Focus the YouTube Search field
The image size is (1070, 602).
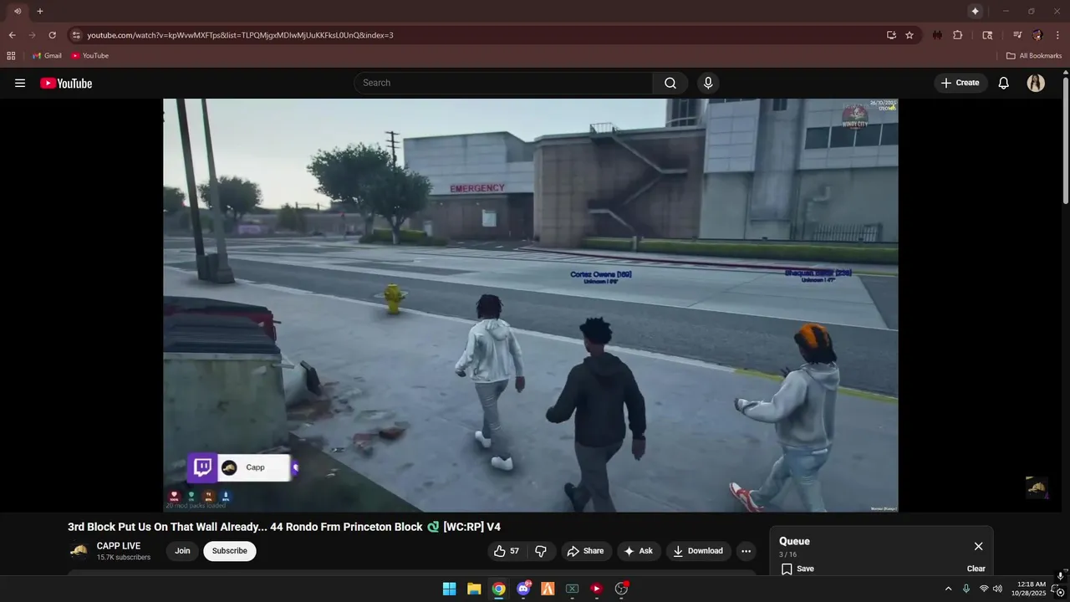(503, 83)
